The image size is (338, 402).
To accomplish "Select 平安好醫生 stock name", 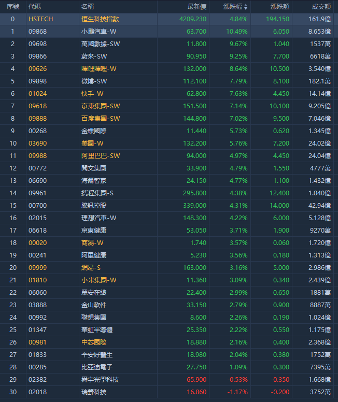I will [x=97, y=355].
